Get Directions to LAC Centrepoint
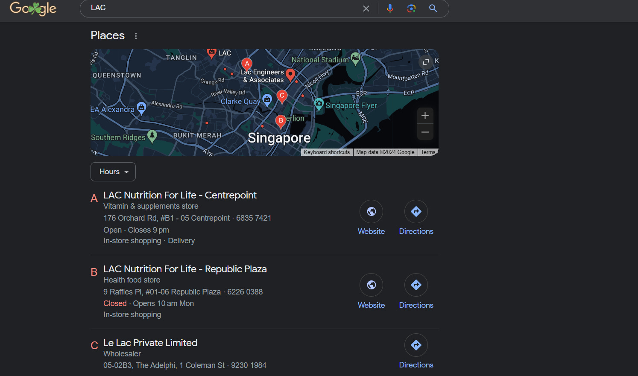This screenshot has width=638, height=376. coord(416,218)
